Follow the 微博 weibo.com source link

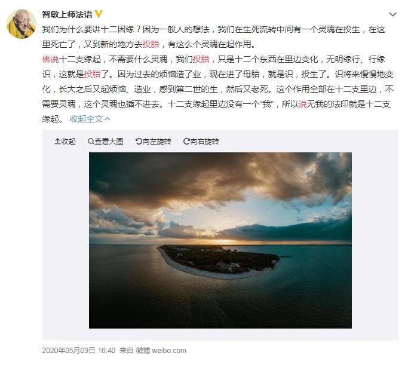click(x=161, y=350)
